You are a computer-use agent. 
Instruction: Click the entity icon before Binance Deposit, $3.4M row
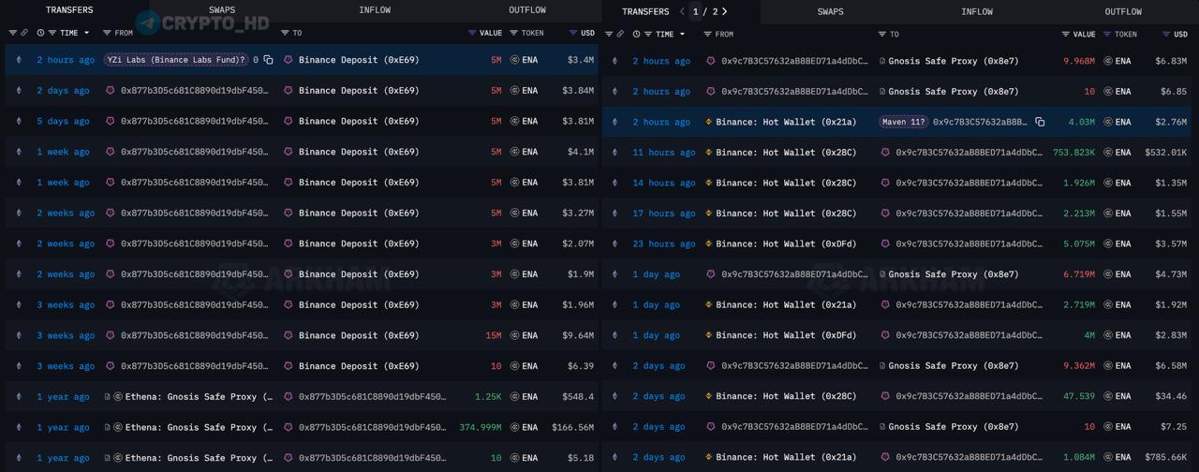coord(289,60)
